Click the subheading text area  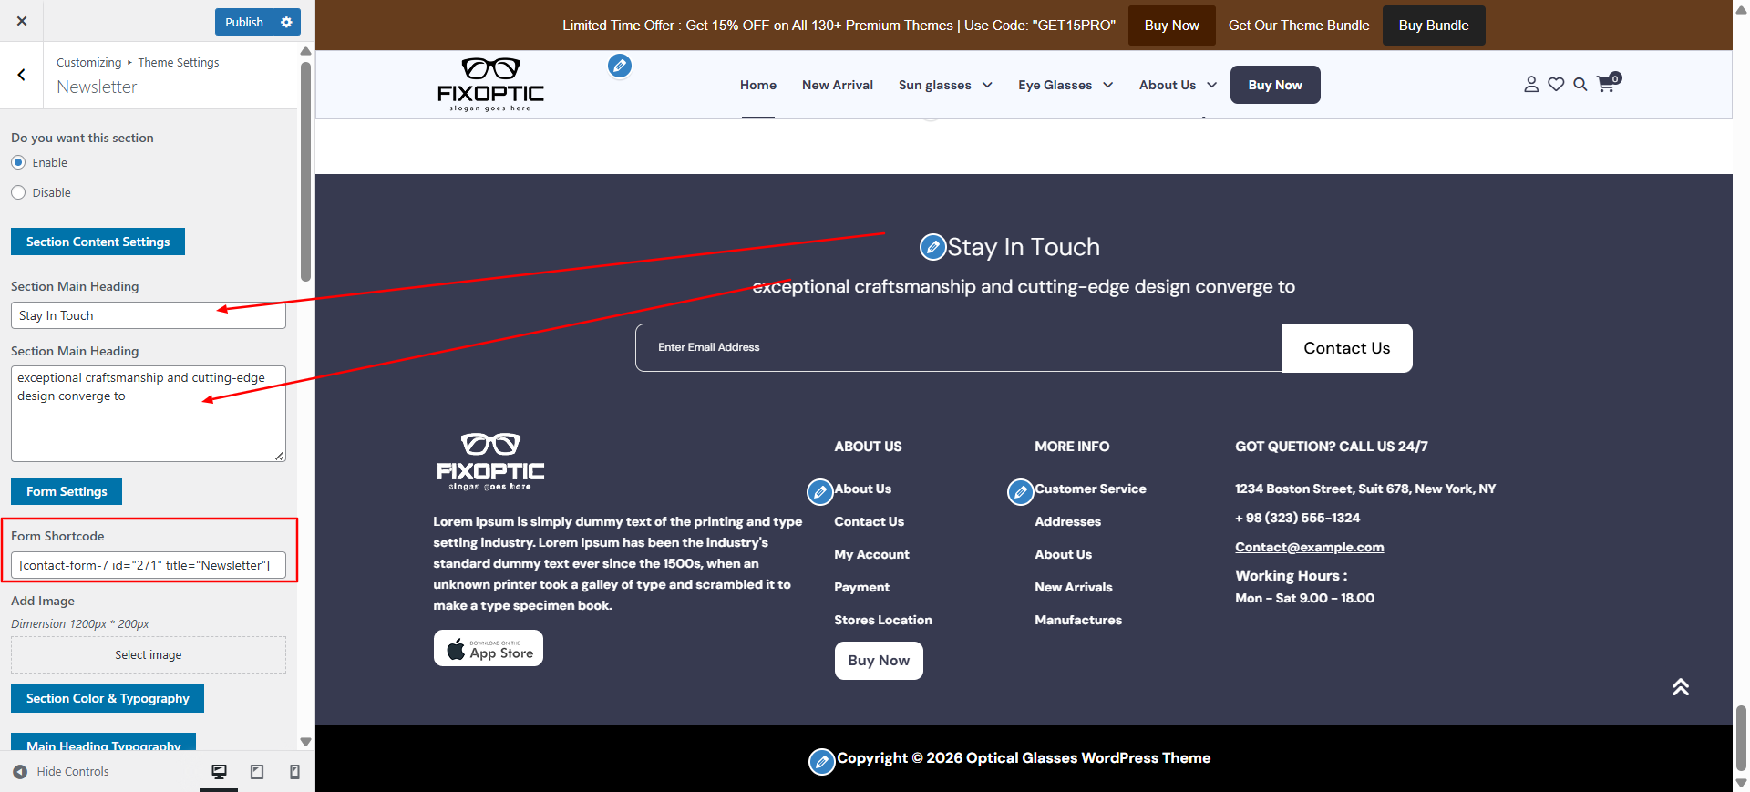coord(149,414)
